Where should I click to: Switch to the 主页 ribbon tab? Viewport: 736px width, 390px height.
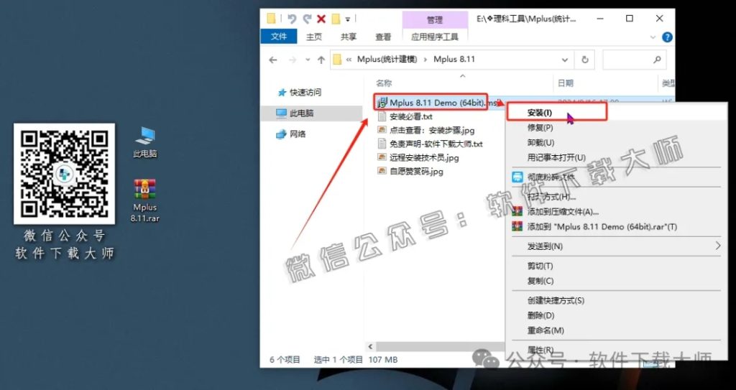[x=314, y=37]
